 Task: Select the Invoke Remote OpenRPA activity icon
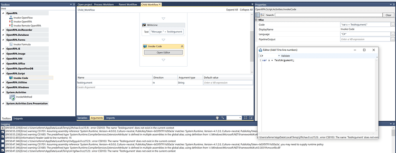click(x=11, y=26)
